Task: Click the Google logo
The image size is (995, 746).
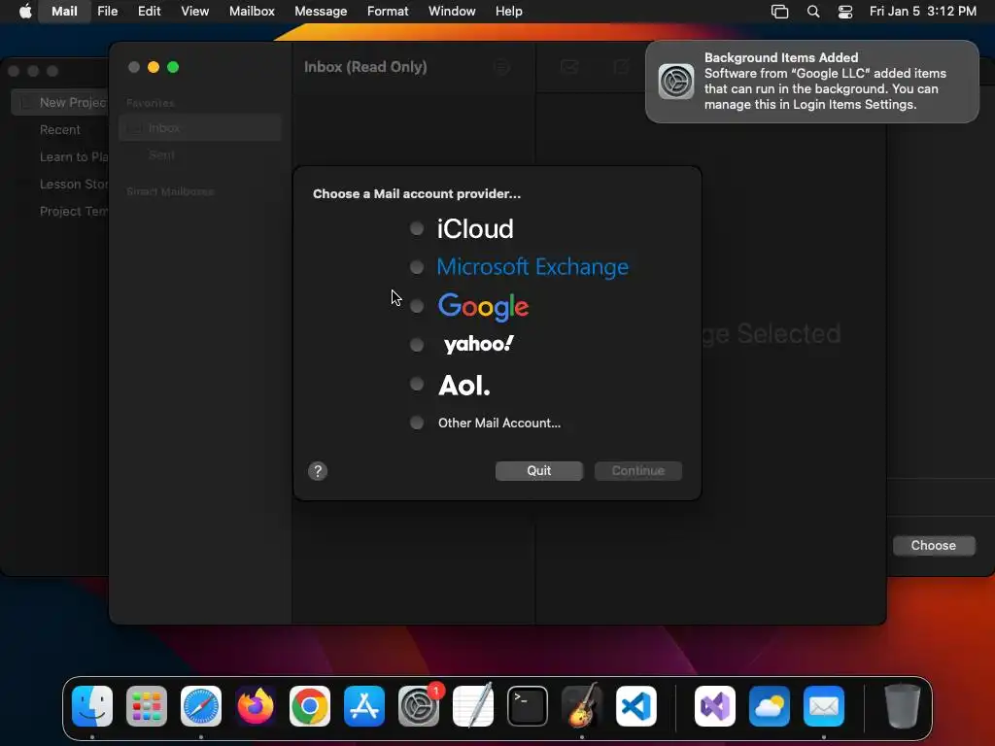Action: 483,307
